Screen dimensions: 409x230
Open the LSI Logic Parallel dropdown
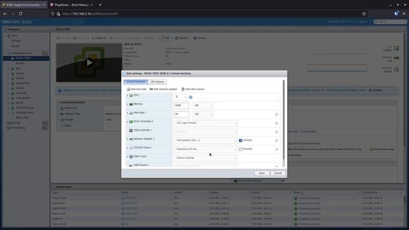point(206,123)
